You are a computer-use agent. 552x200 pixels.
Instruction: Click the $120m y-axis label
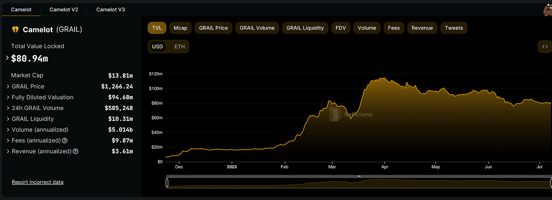155,74
